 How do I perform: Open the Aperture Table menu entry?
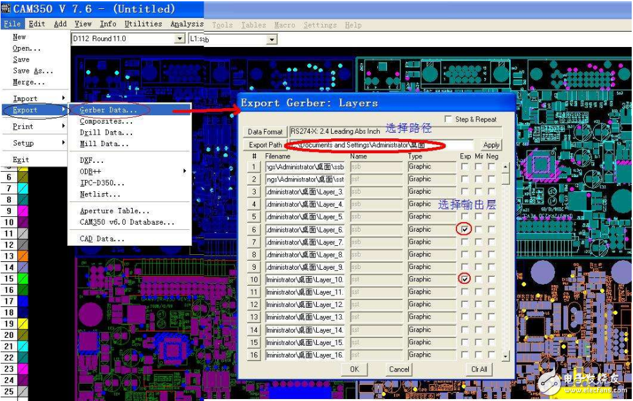[115, 211]
